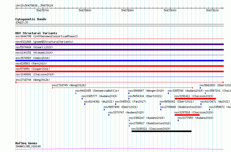Select the nsv4442065 (GenomeinaBottle) label

97,91
